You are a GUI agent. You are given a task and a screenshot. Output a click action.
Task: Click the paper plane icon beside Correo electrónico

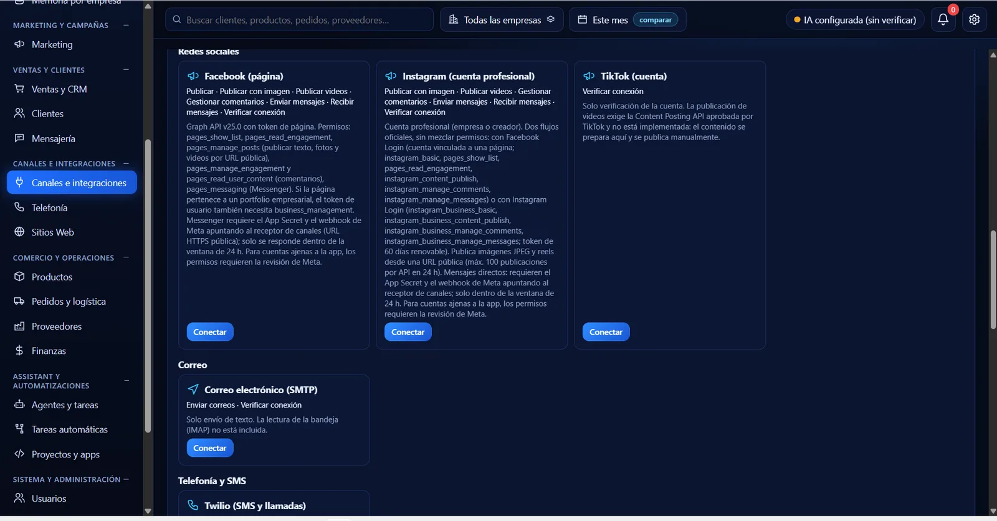193,390
